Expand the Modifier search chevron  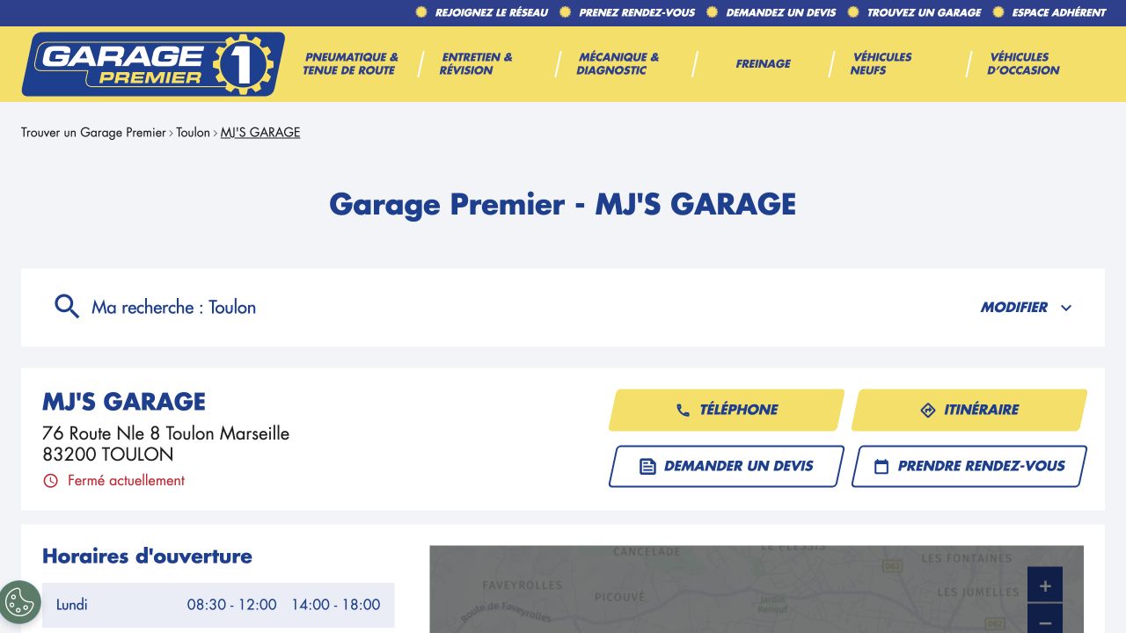tap(1066, 308)
